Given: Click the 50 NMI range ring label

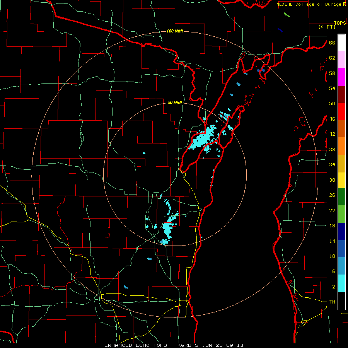Looking at the screenshot, I should [x=175, y=102].
